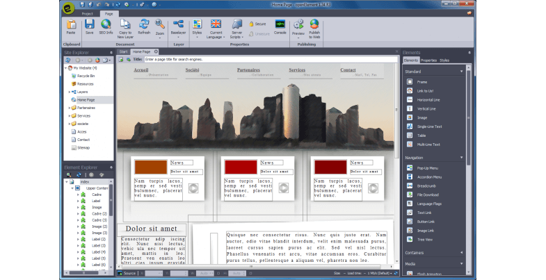Expand the societe folder
The width and height of the screenshot is (546, 280).
pos(70,124)
